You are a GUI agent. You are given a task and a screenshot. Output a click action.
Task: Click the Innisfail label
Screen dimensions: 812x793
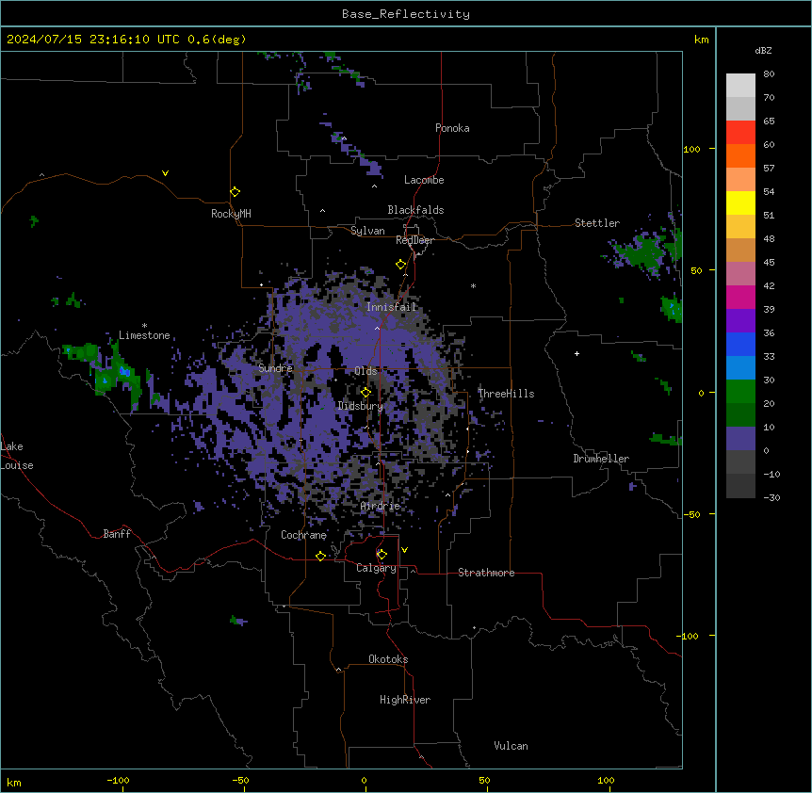coord(391,307)
